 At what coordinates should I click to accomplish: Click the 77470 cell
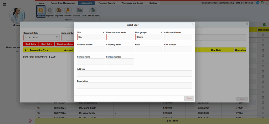[x=240, y=108]
